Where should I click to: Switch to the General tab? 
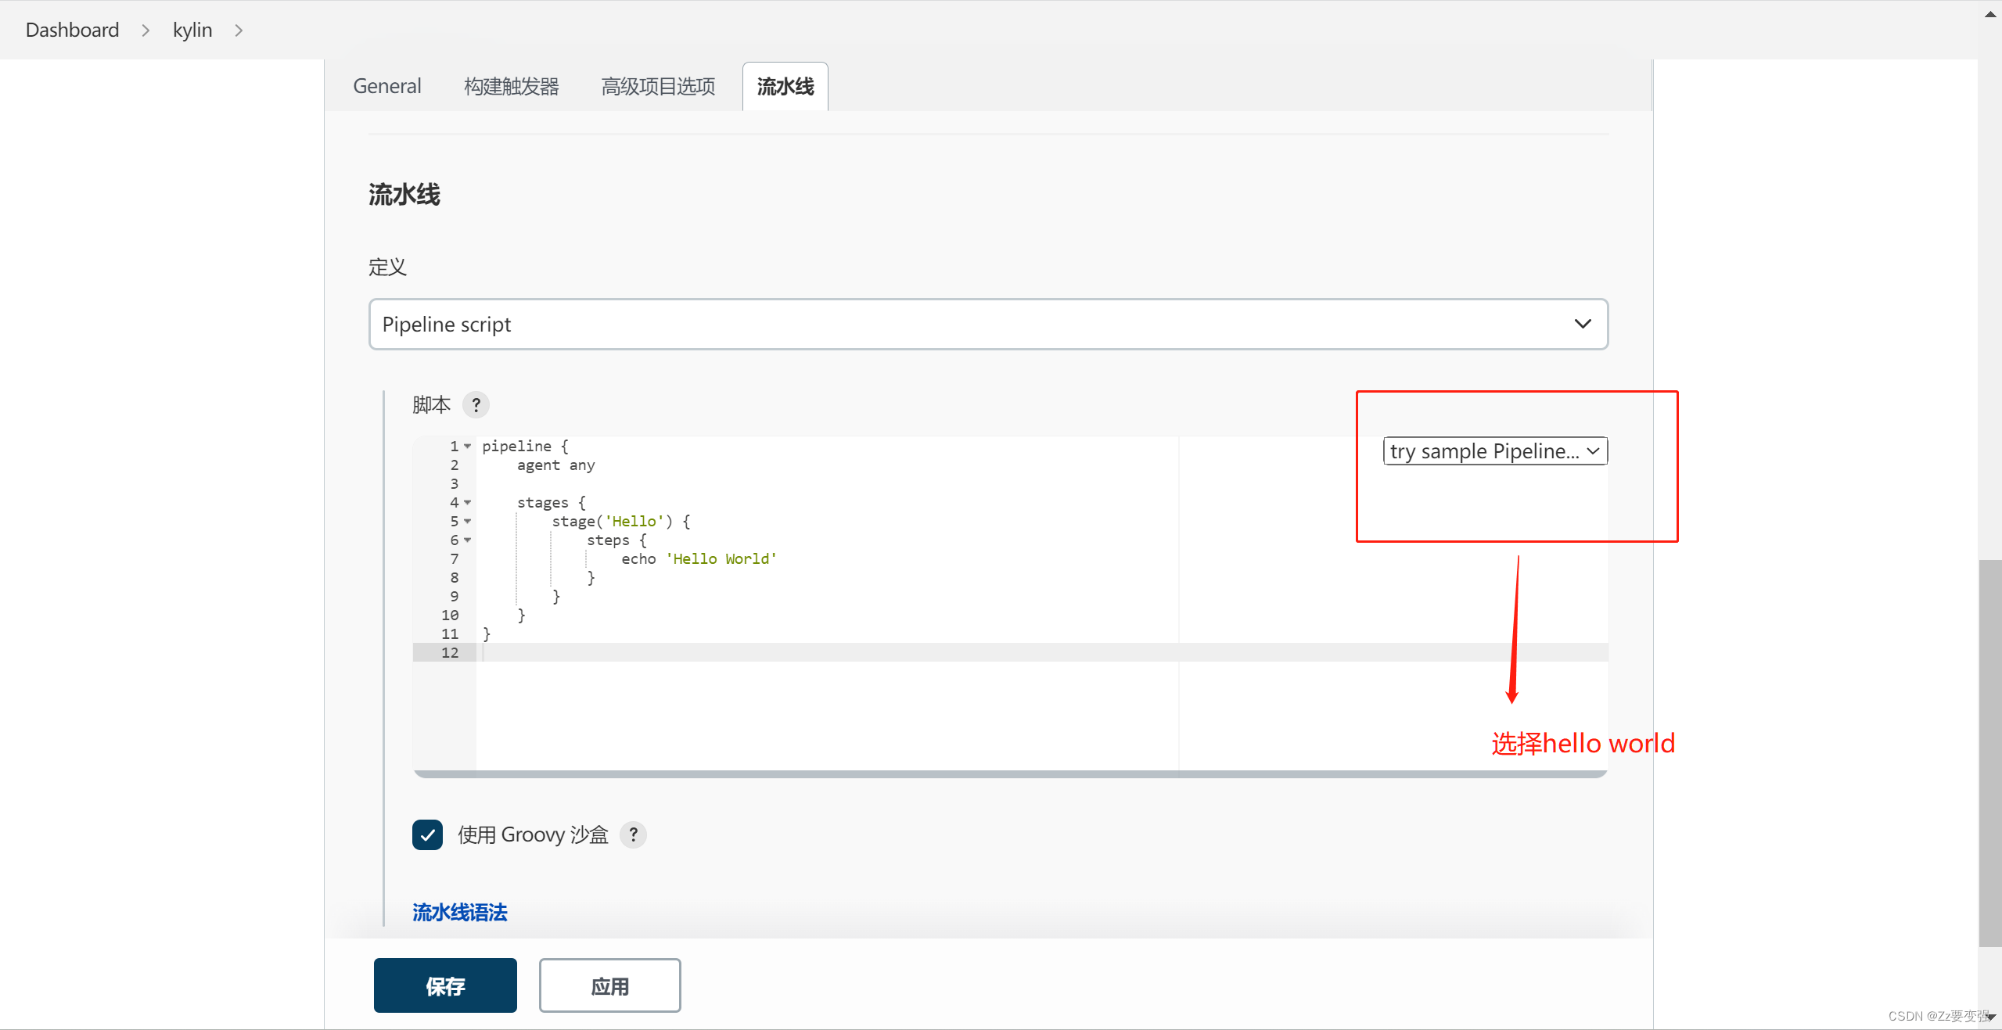coord(386,86)
